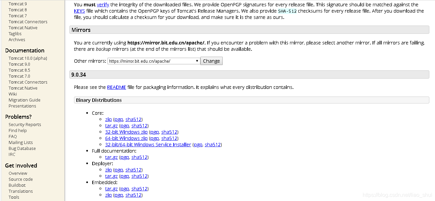The width and height of the screenshot is (435, 201).
Task: Open pgp signature for Deployer zip
Action: point(119,170)
